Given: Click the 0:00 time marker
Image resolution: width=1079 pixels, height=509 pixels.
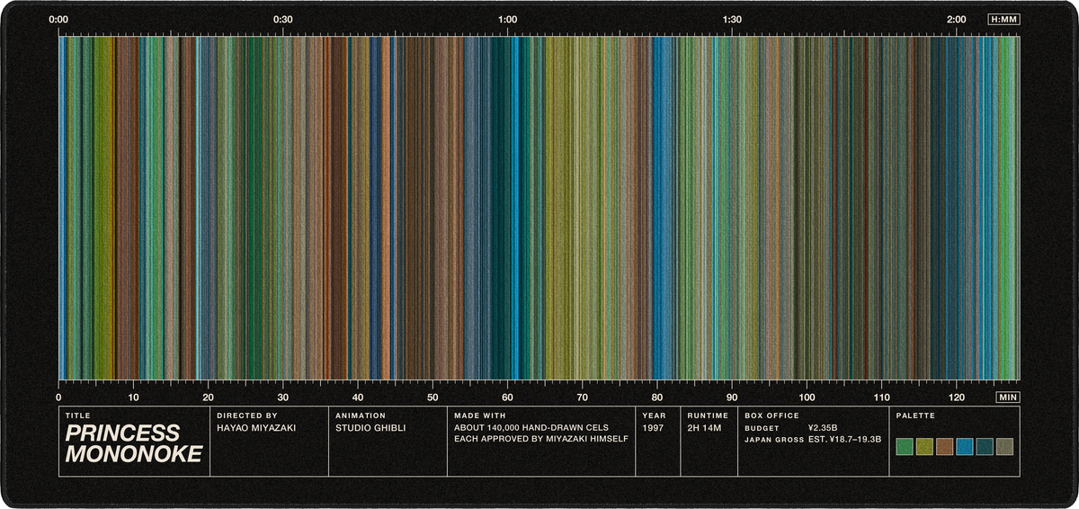Looking at the screenshot, I should tap(58, 19).
